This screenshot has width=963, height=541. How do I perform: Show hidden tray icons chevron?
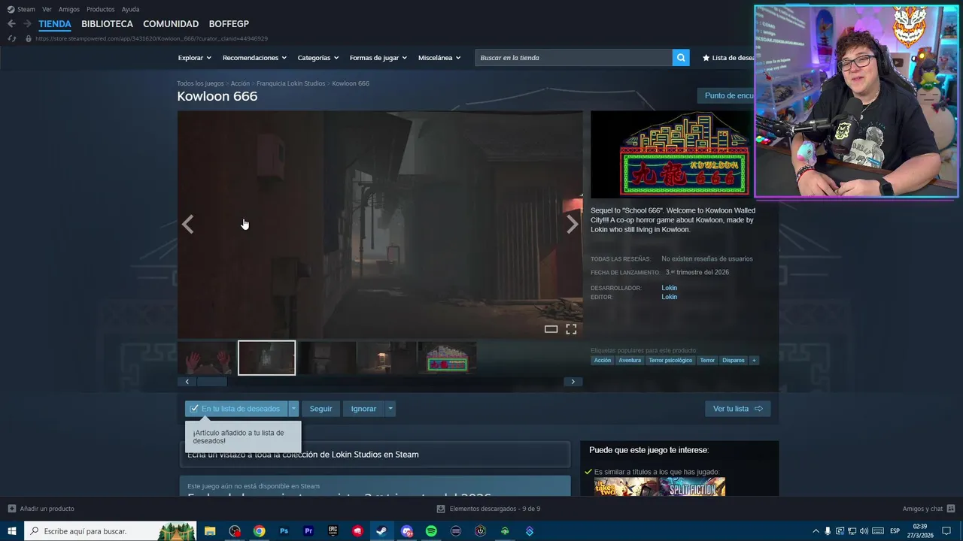(816, 531)
